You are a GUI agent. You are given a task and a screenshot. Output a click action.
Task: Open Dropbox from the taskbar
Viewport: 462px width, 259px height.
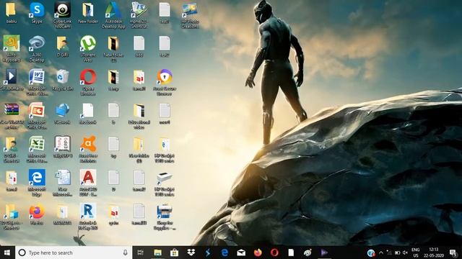191,253
